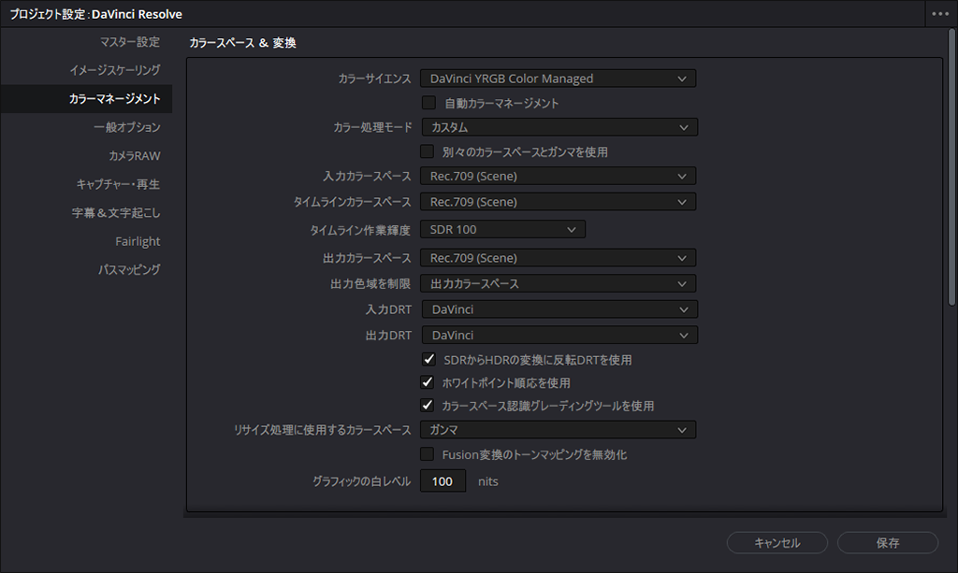The image size is (958, 573).
Task: Click the タイムライン作業輝度 label
Action: point(360,230)
